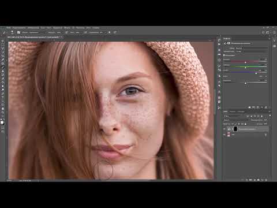Screen dimensions: 277x208
Task: Select the open document tab
Action: [35, 36]
